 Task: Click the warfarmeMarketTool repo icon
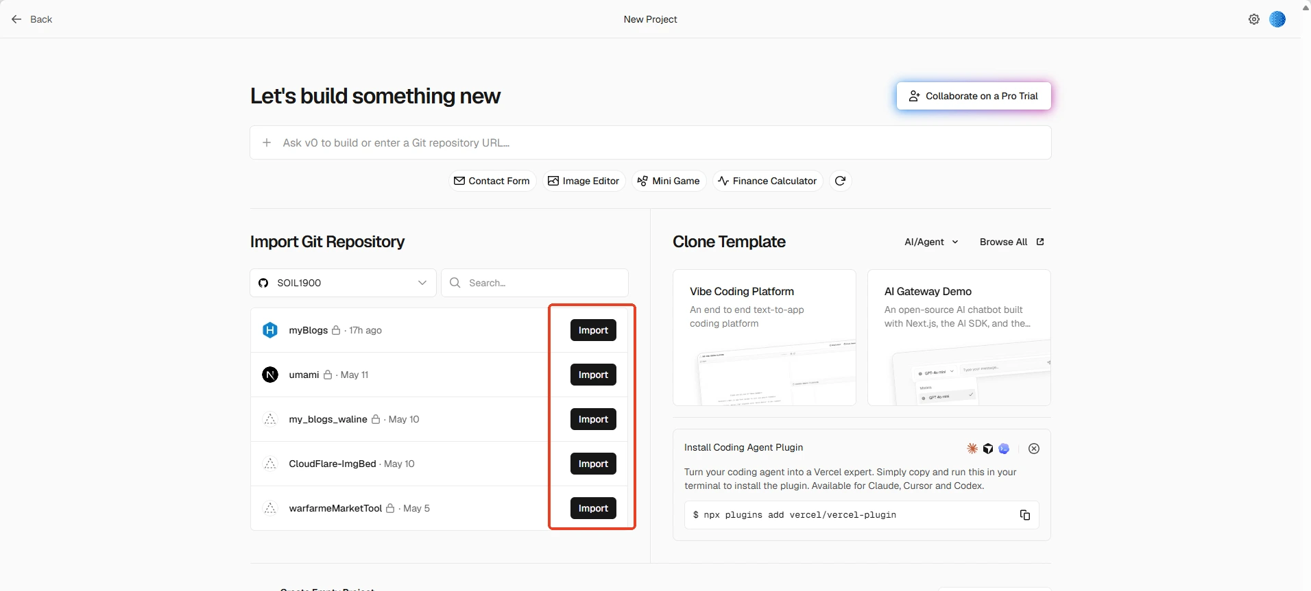270,508
